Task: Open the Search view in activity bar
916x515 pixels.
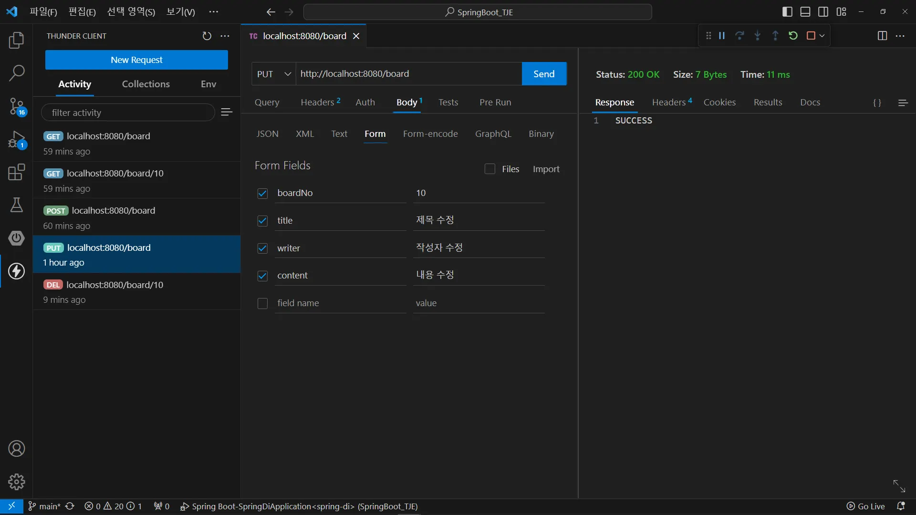Action: [x=16, y=73]
